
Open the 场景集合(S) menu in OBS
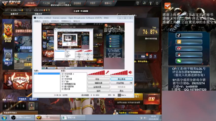point(66,21)
